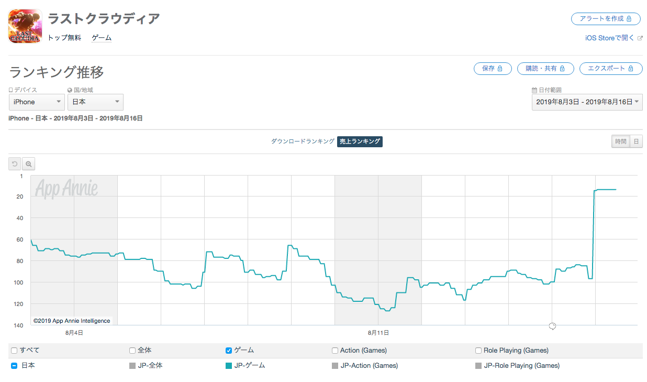
Task: Collapse the 日本 row minus icon
Action: pyautogui.click(x=14, y=366)
